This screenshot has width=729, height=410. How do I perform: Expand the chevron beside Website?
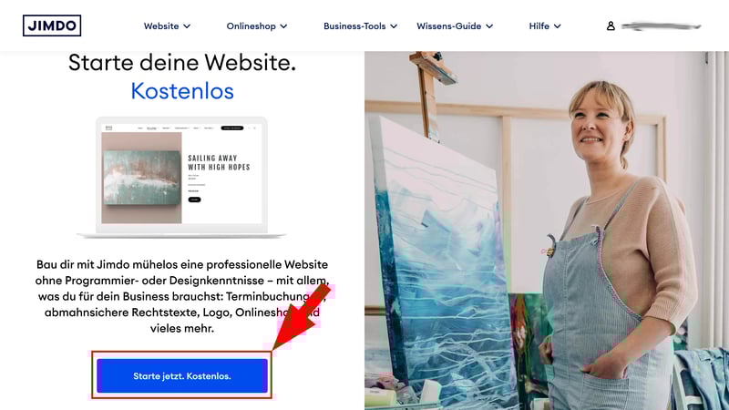(x=187, y=26)
